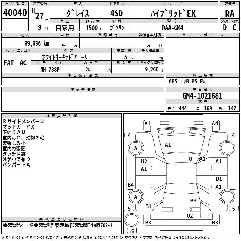The height and width of the screenshot is (241, 241).
Task: Click the rear-left wheel marked A
Action: 136,197
